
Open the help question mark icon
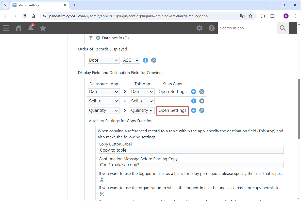click(212, 28)
